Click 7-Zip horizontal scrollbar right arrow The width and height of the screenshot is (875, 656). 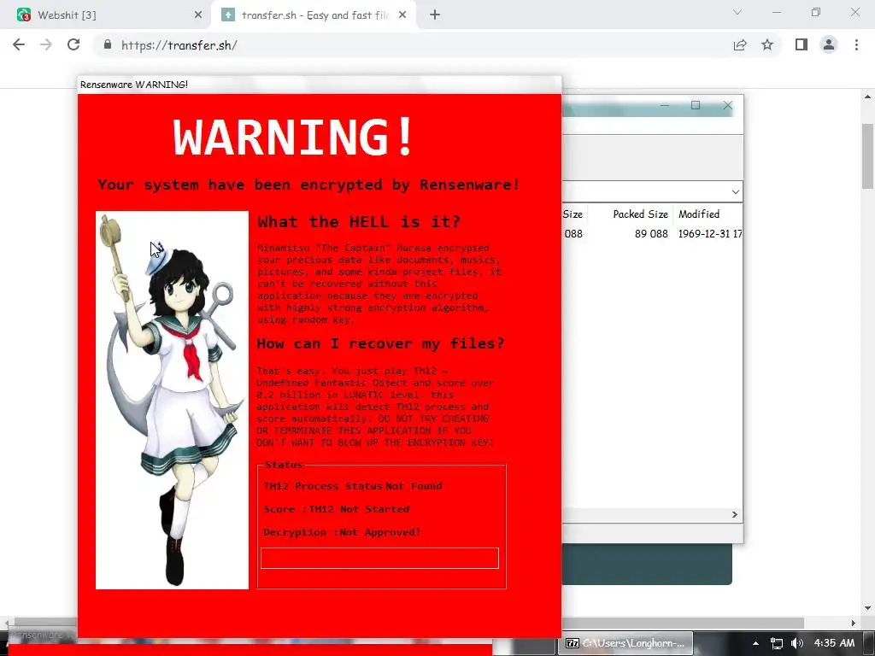click(x=734, y=514)
